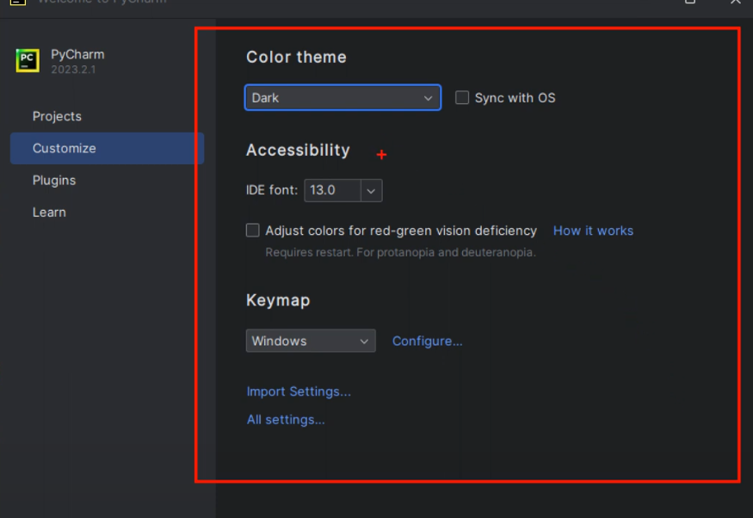753x518 pixels.
Task: Maximize the Welcome to PyCharm window
Action: click(690, 2)
